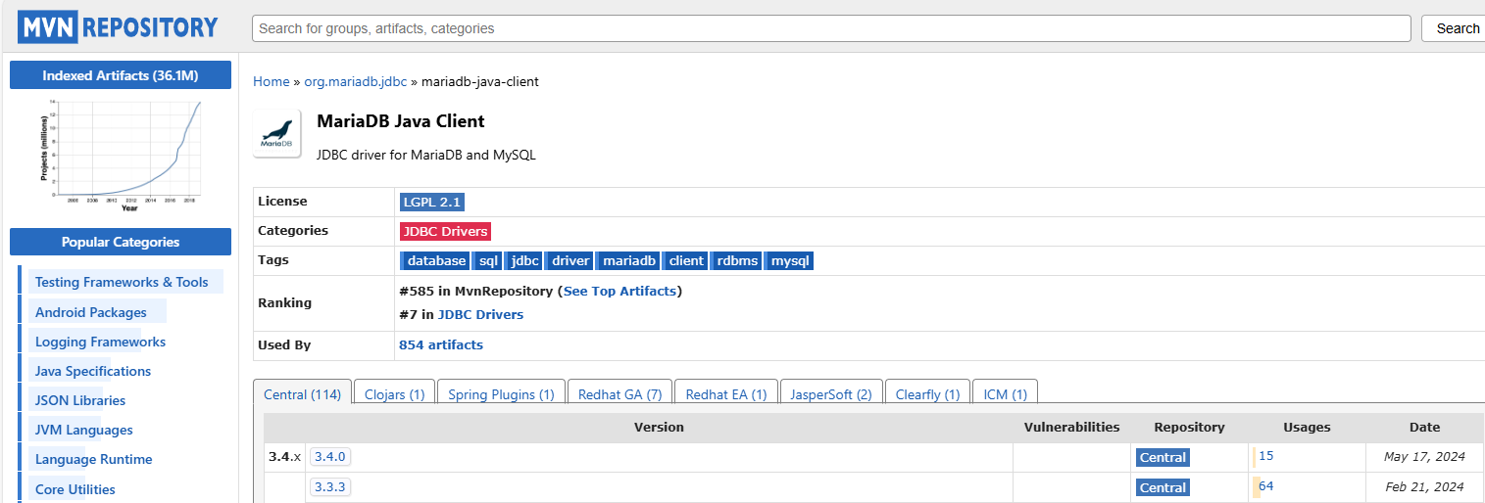Select the database tag
Viewport: 1485px width, 503px height.
(435, 260)
